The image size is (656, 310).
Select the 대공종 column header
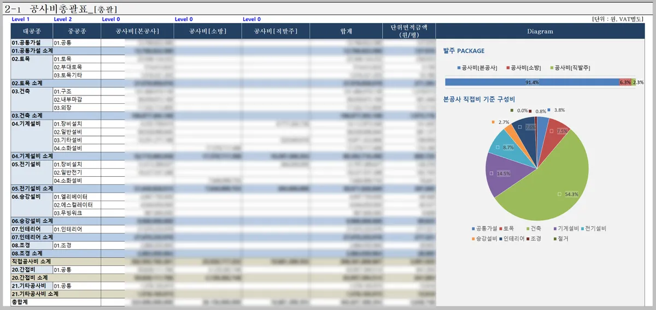point(32,31)
